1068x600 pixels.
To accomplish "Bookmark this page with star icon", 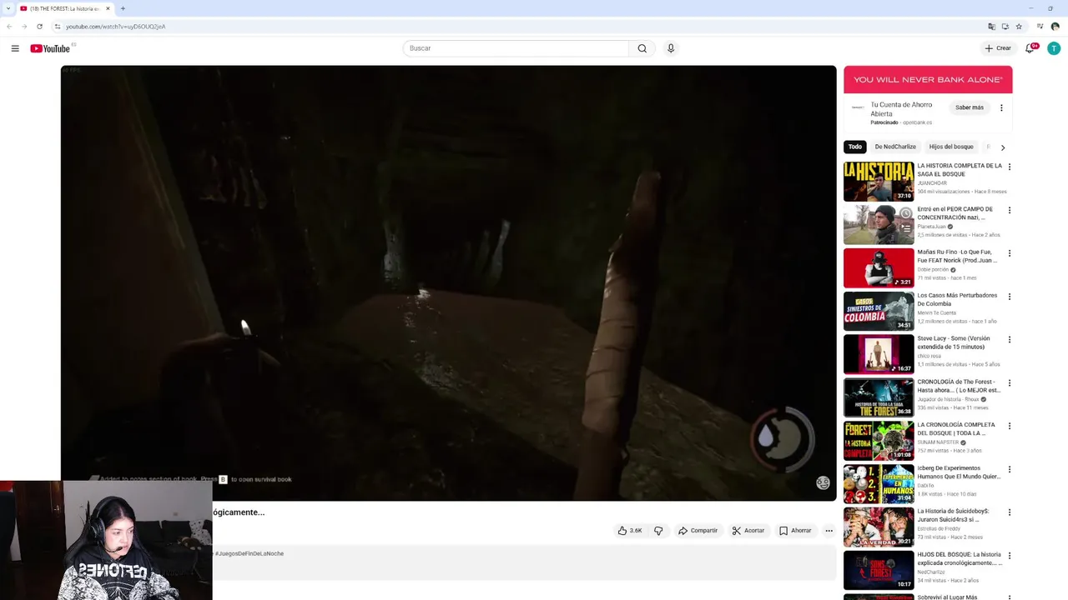I will [x=1019, y=27].
